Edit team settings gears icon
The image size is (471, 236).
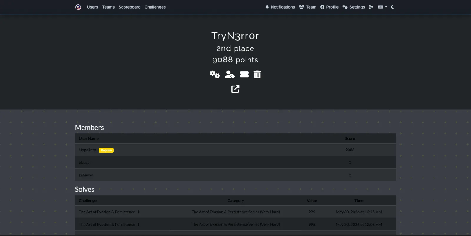click(215, 74)
